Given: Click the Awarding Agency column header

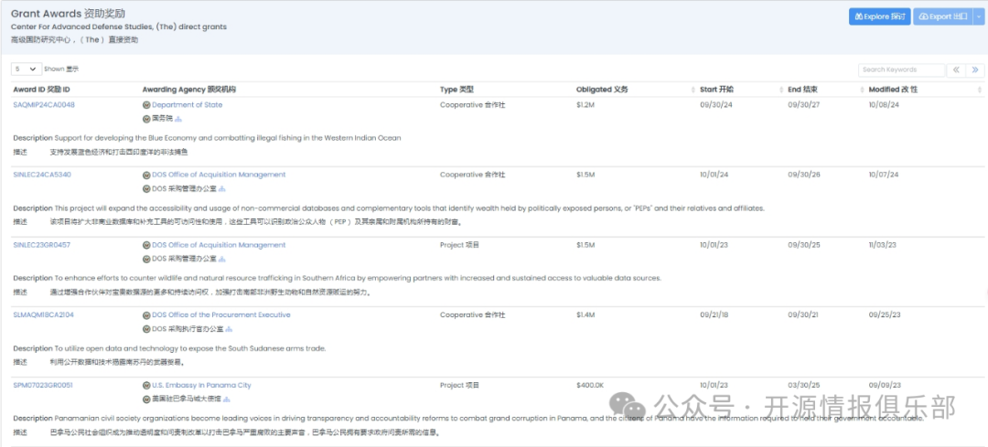Looking at the screenshot, I should click(188, 90).
